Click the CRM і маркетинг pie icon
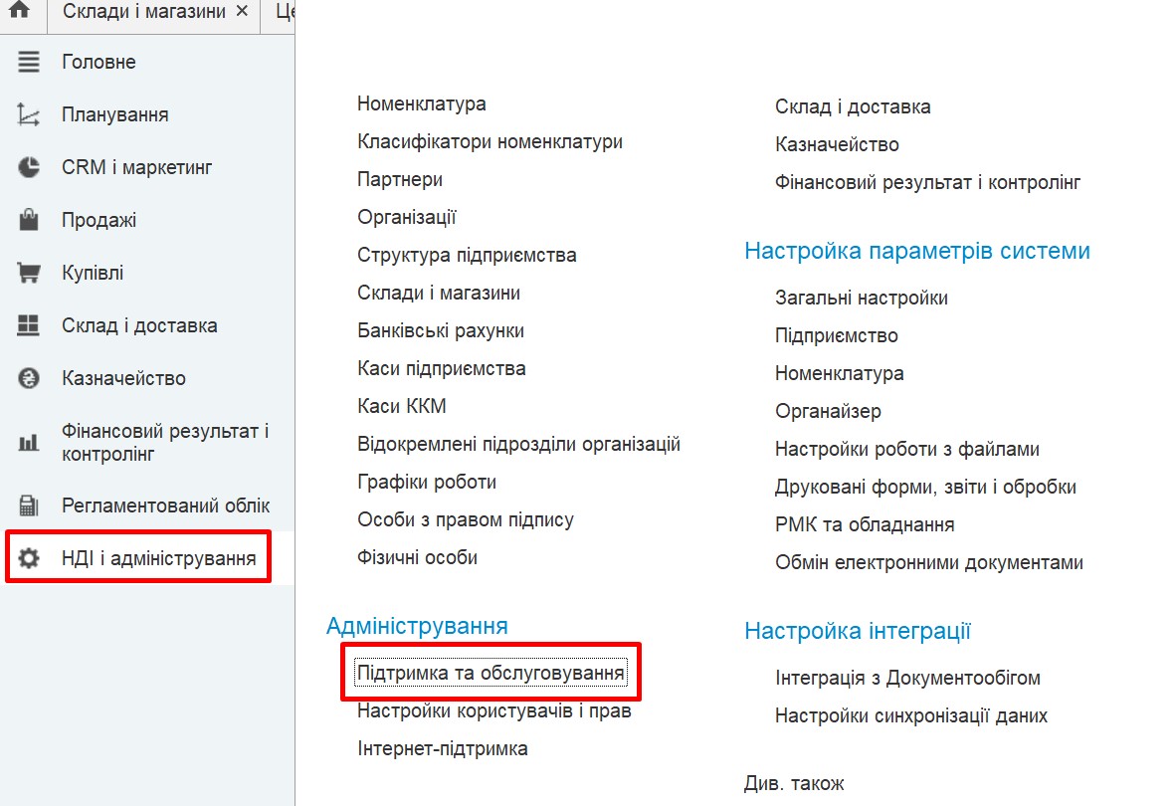This screenshot has height=806, width=1175. point(29,167)
